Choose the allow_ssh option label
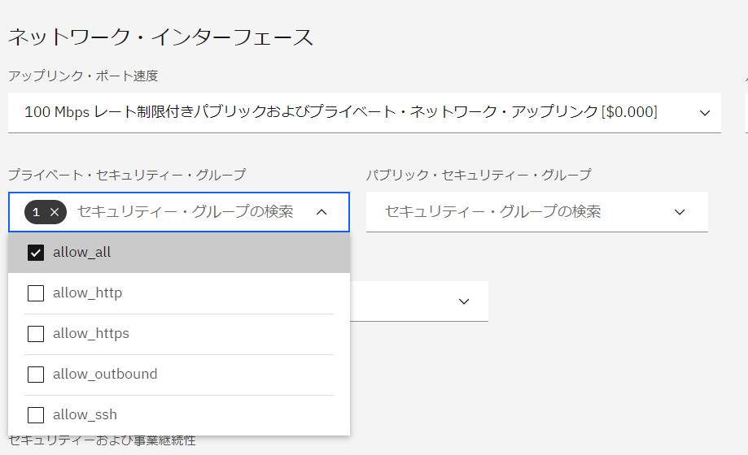The width and height of the screenshot is (748, 455). click(x=85, y=415)
